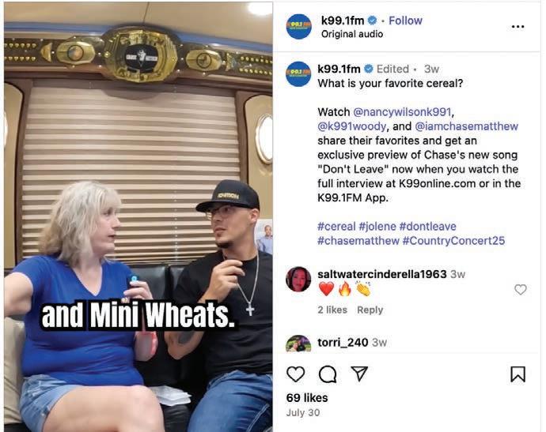Follow the k99.1fm account
Image resolution: width=546 pixels, height=432 pixels.
coord(405,21)
